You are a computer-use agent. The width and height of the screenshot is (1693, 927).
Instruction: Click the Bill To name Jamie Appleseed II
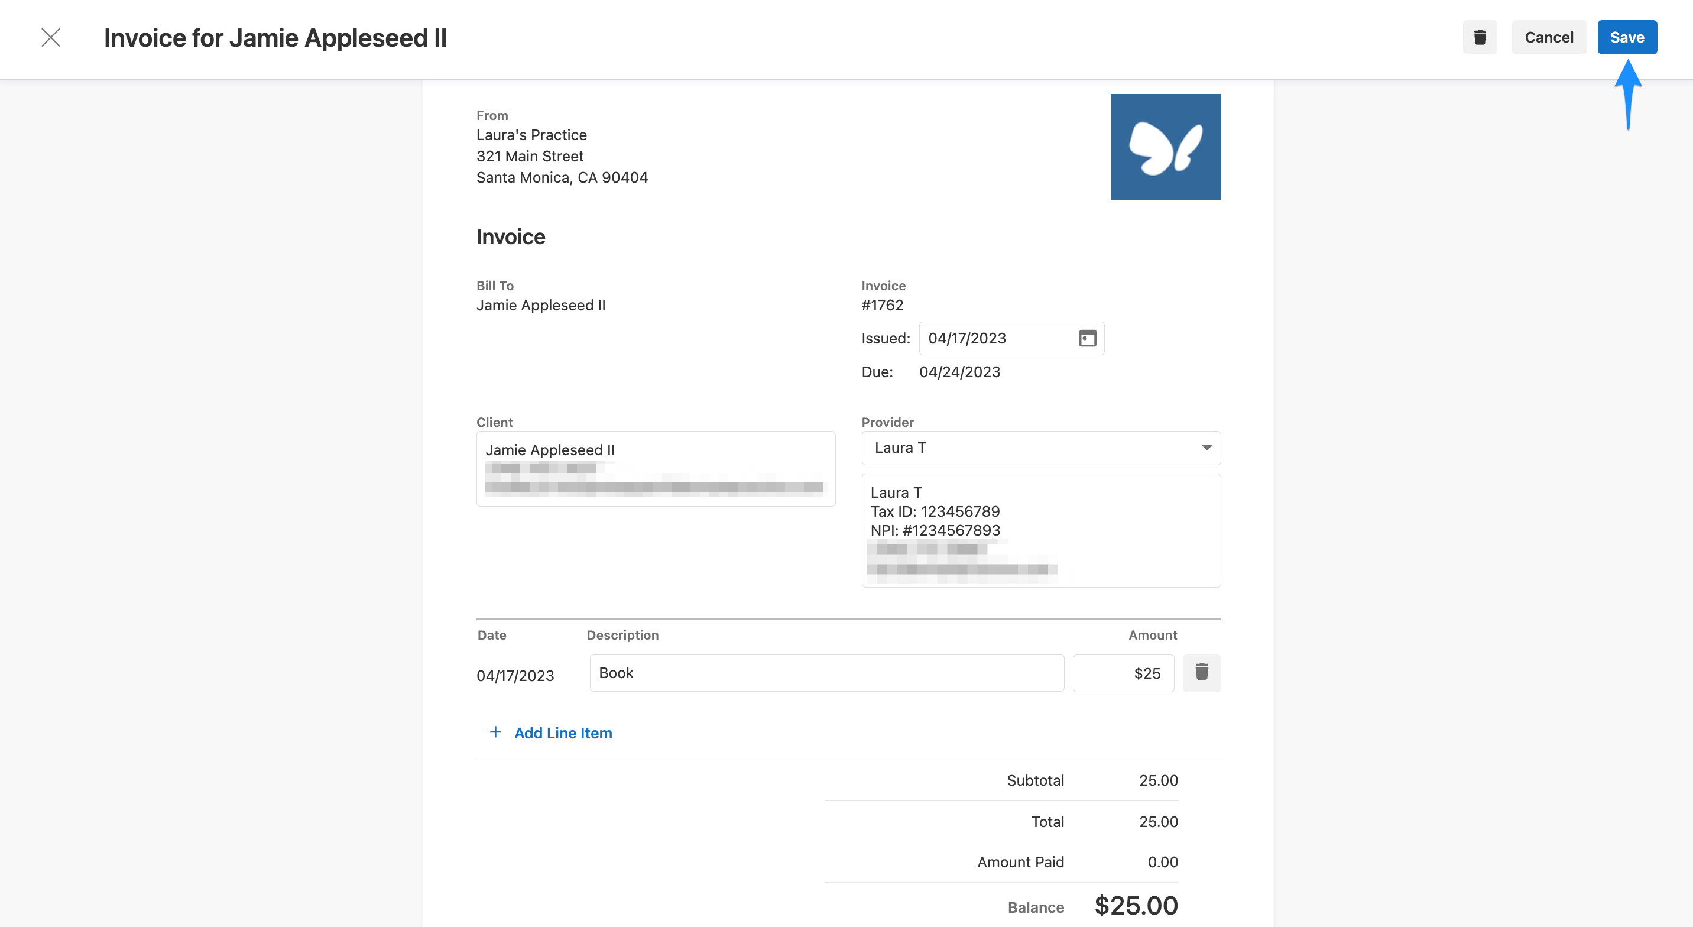pos(541,304)
